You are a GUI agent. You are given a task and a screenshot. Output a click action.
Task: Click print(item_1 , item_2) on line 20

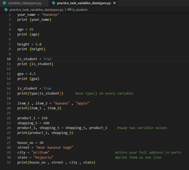pyautogui.click(x=39, y=108)
